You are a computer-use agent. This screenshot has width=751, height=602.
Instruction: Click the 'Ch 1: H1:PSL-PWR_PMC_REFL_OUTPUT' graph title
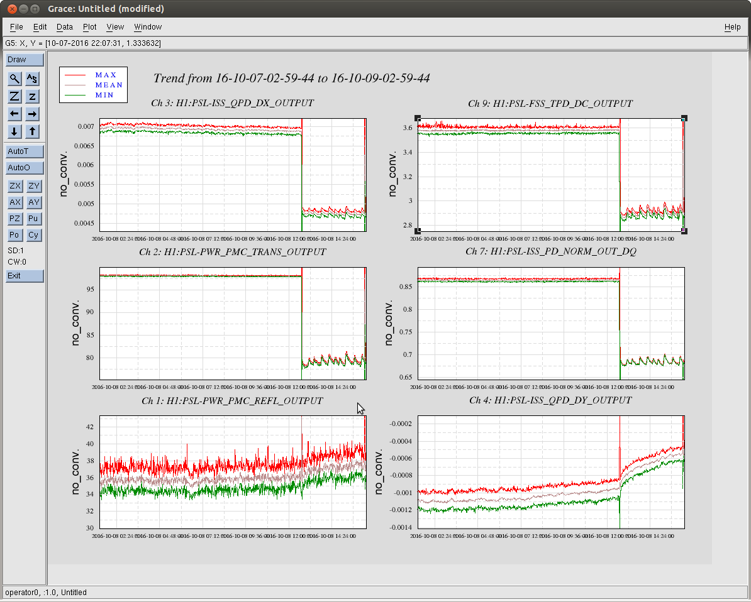pyautogui.click(x=232, y=400)
